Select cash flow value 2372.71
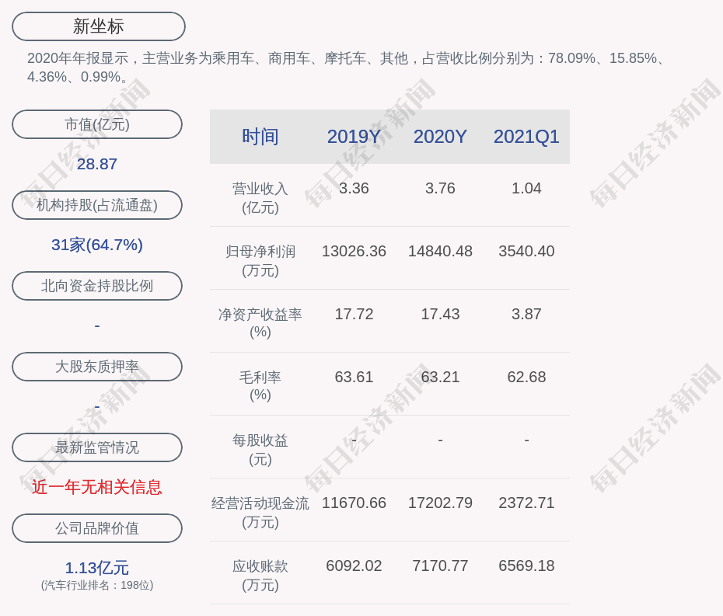Screen dimensions: 723x616 click(526, 503)
